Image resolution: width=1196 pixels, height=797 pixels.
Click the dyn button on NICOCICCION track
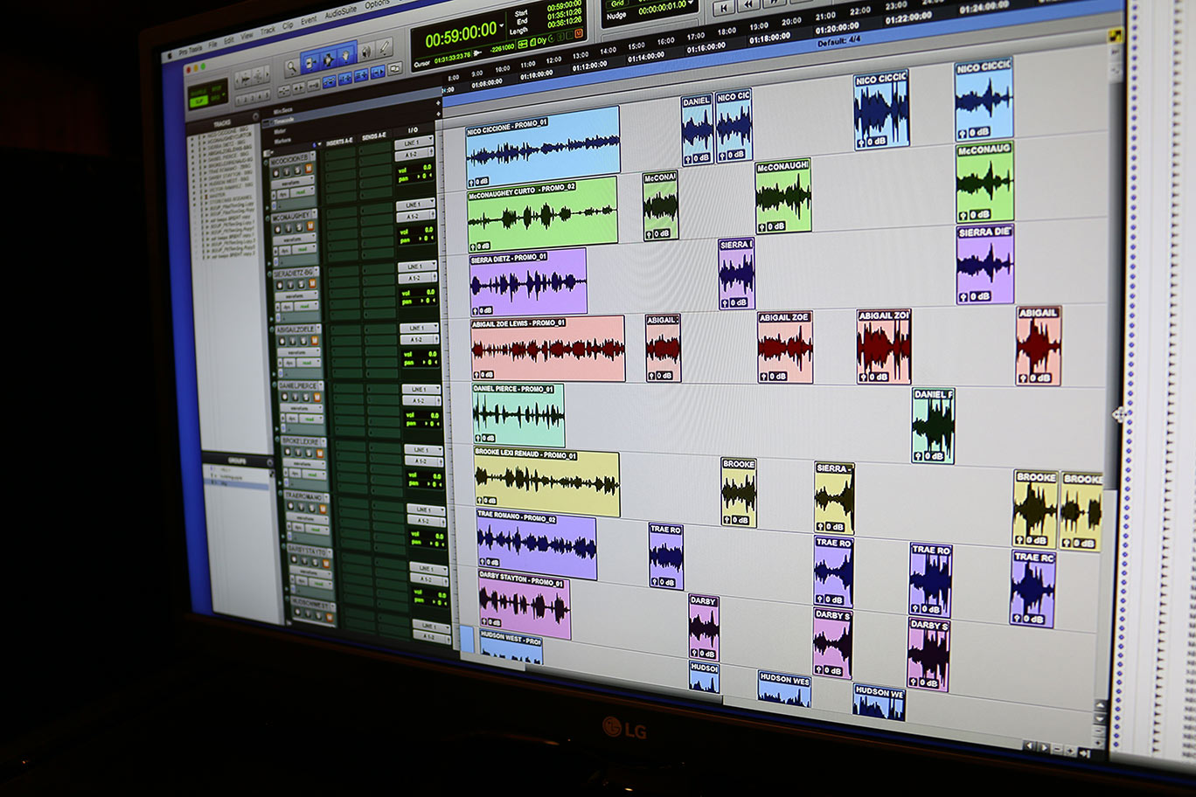click(x=282, y=194)
